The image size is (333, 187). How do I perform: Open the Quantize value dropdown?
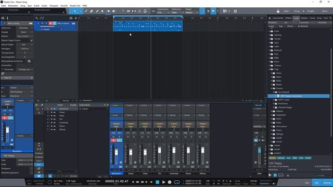(163, 12)
